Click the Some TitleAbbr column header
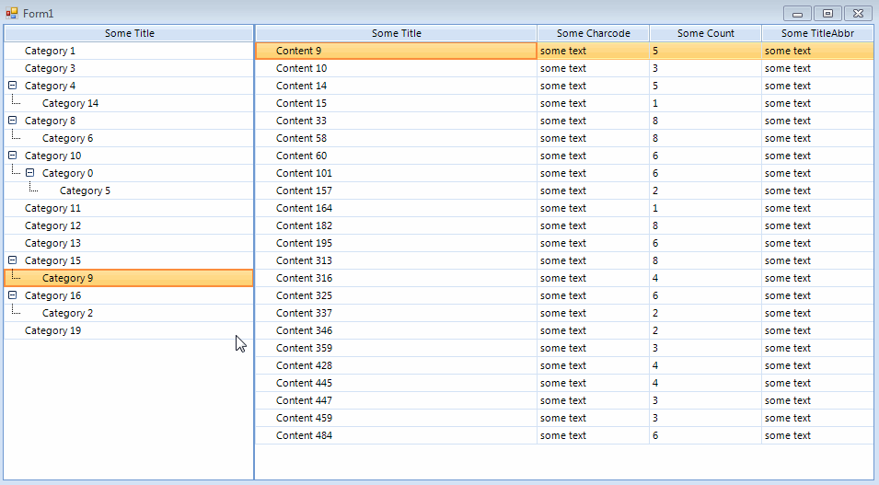 pyautogui.click(x=817, y=33)
